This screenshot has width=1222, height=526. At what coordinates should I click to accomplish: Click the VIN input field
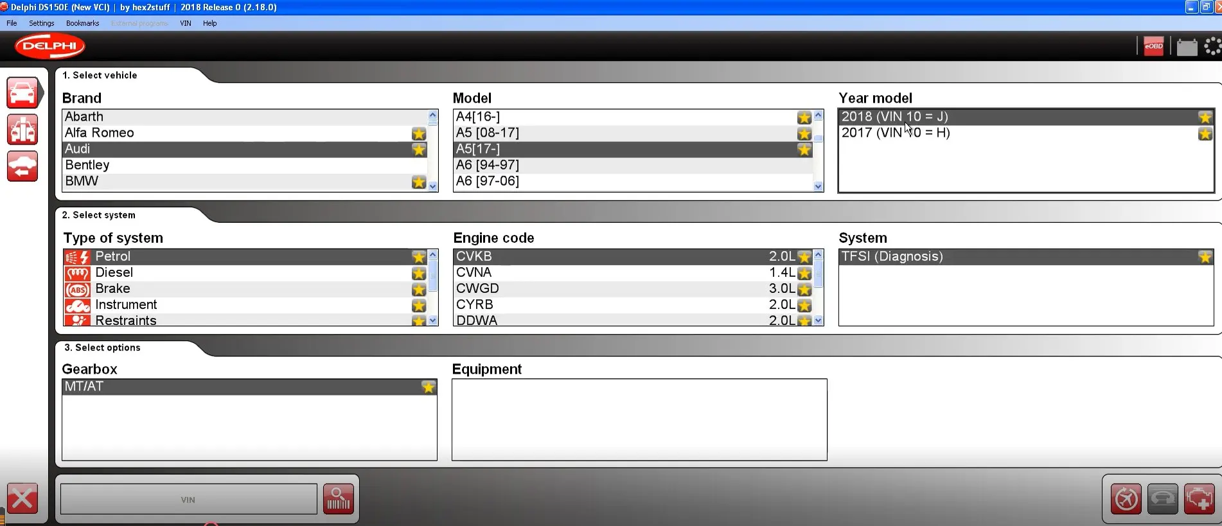189,499
